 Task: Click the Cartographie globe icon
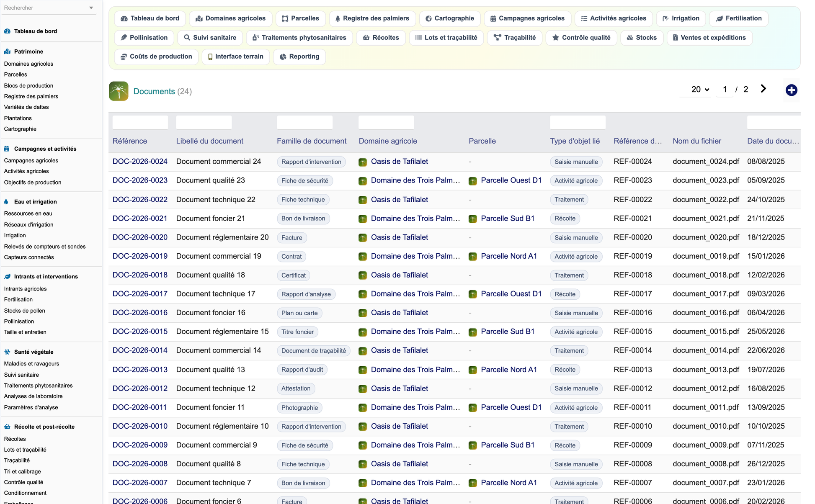(428, 18)
